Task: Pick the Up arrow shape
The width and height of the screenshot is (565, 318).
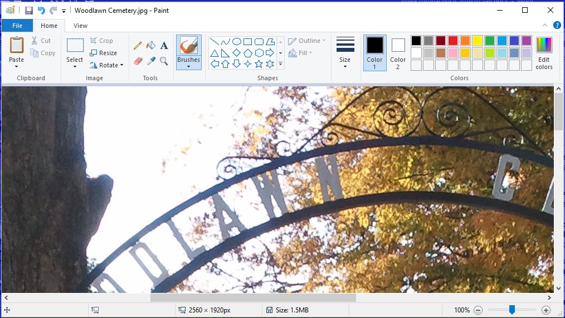Action: coord(226,64)
